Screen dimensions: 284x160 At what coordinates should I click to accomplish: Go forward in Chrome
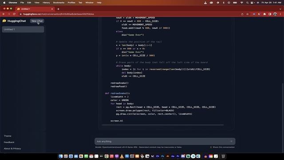(x=9, y=14)
